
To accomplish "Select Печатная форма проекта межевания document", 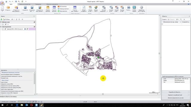I will point(10,75).
